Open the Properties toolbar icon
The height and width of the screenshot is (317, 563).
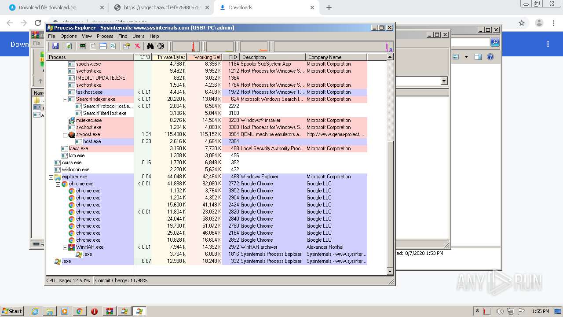(127, 46)
